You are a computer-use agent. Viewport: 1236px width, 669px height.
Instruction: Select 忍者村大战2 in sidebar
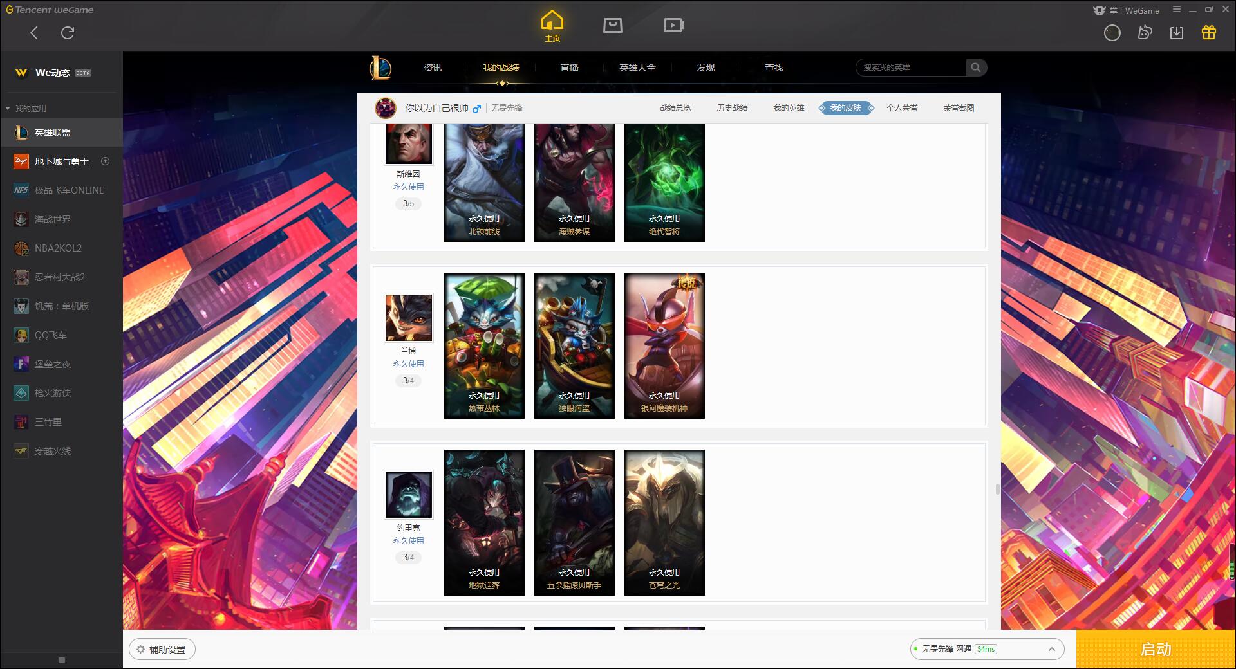[x=61, y=277]
